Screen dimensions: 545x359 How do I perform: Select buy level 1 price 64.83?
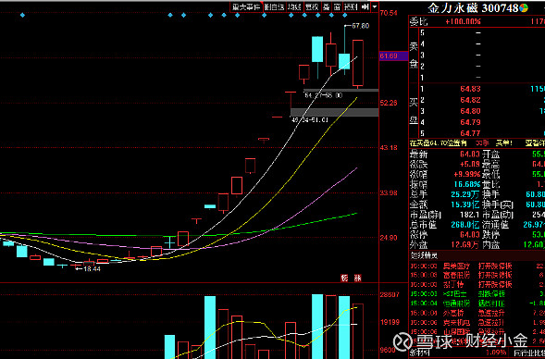[x=470, y=89]
